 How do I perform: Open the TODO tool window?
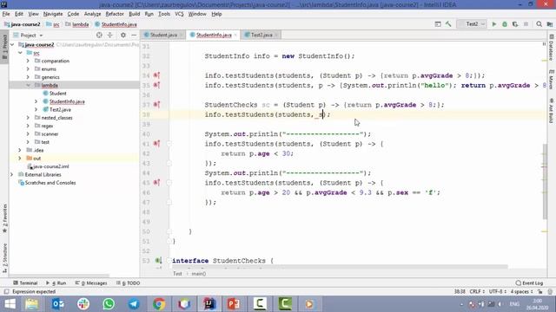[129, 283]
